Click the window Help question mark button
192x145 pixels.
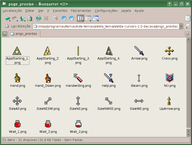[x=169, y=4]
